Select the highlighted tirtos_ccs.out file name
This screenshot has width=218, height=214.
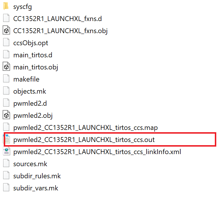pyautogui.click(x=84, y=140)
